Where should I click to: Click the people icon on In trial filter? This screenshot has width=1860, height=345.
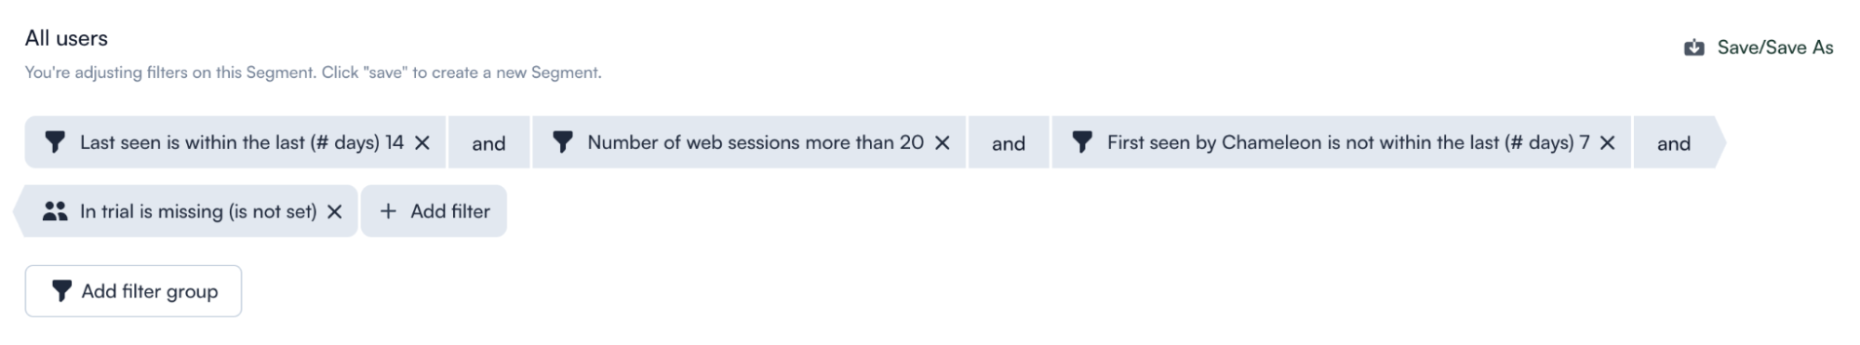tap(55, 211)
